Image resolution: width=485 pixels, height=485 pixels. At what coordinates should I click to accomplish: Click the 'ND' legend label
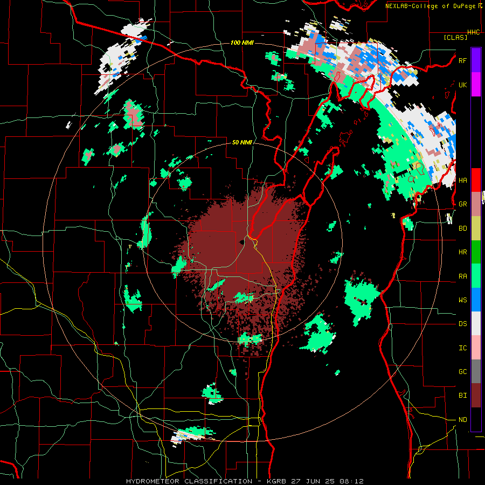point(463,420)
